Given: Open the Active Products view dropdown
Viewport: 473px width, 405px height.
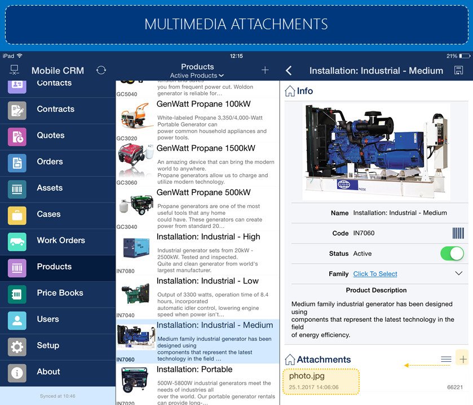Looking at the screenshot, I should coord(197,75).
